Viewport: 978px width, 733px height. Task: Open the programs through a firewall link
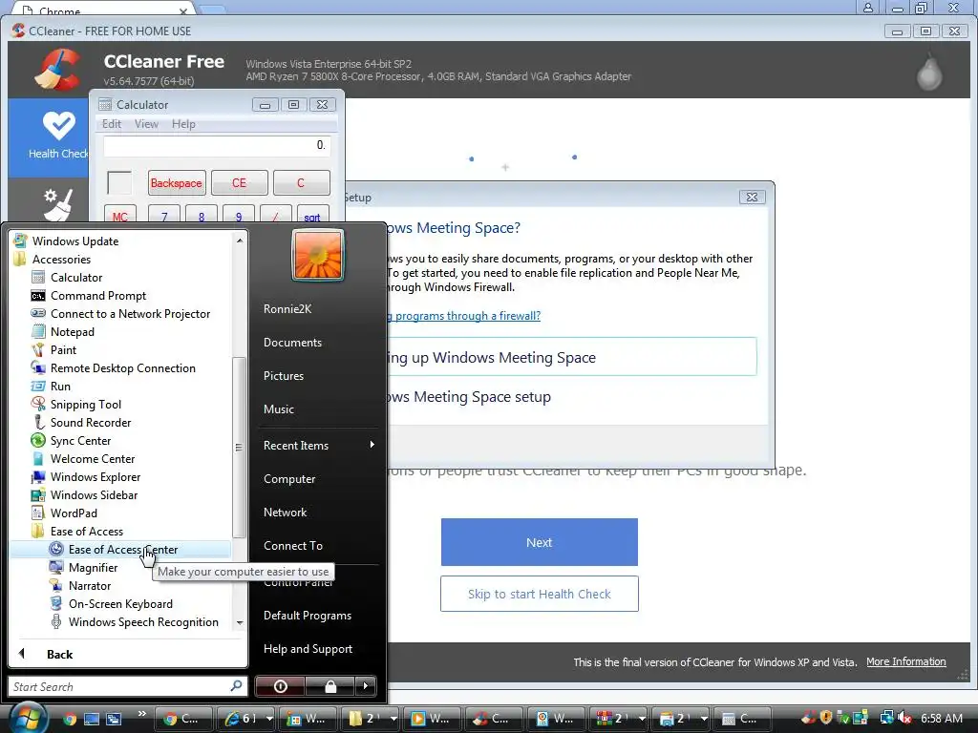[x=463, y=316]
